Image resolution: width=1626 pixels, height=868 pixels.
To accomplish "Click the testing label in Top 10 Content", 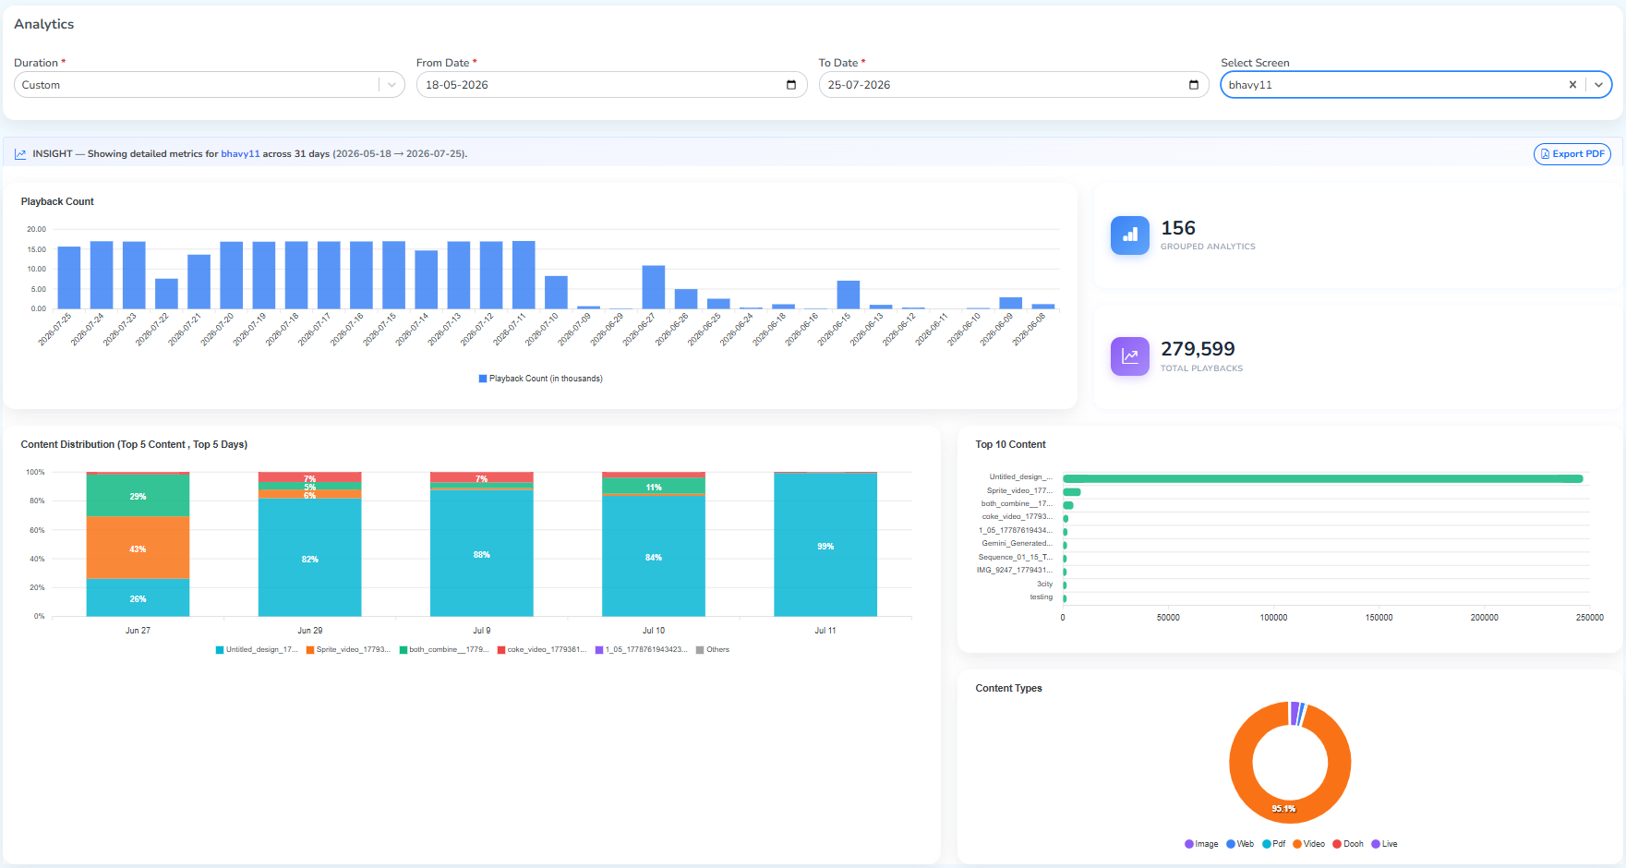I will (x=1042, y=597).
